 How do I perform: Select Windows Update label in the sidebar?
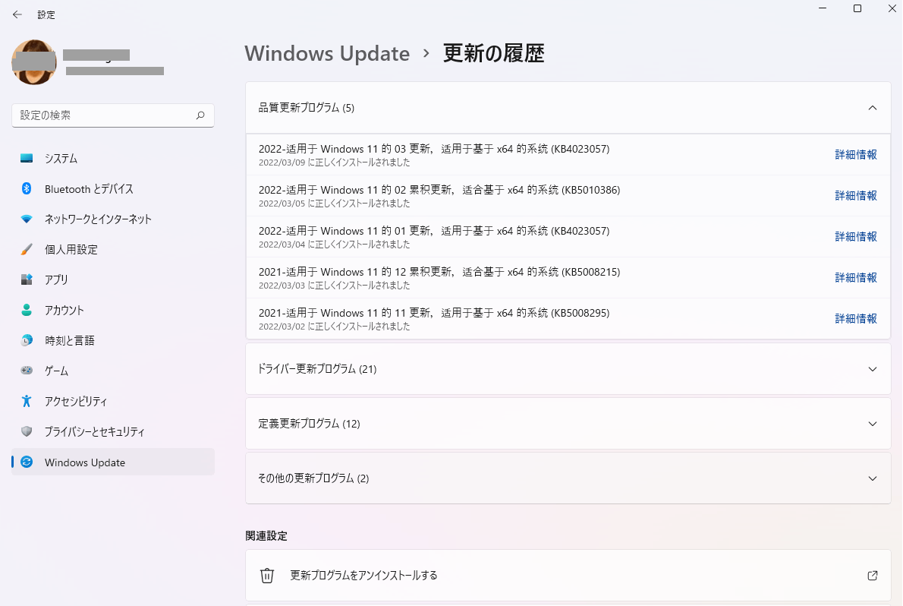click(85, 462)
